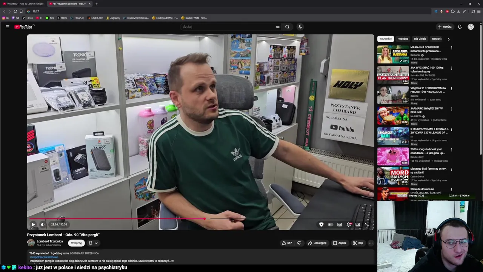Open subscription notification bell dropdown
The width and height of the screenshot is (483, 272).
(x=93, y=243)
